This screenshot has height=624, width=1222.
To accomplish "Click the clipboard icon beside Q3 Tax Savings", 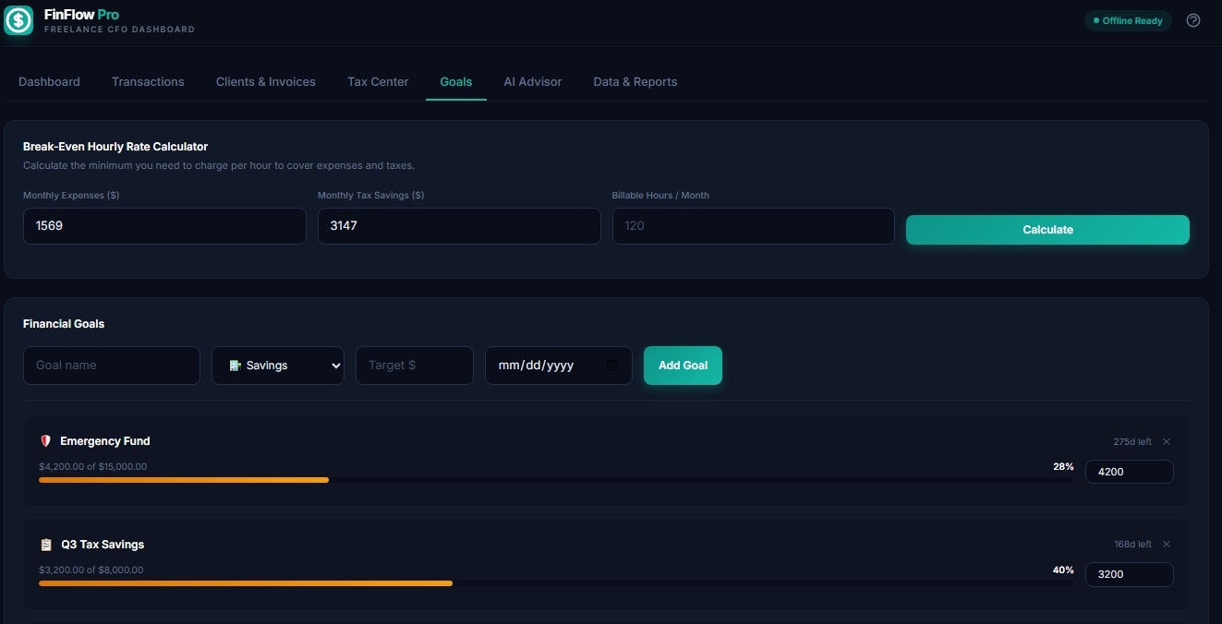I will point(45,544).
